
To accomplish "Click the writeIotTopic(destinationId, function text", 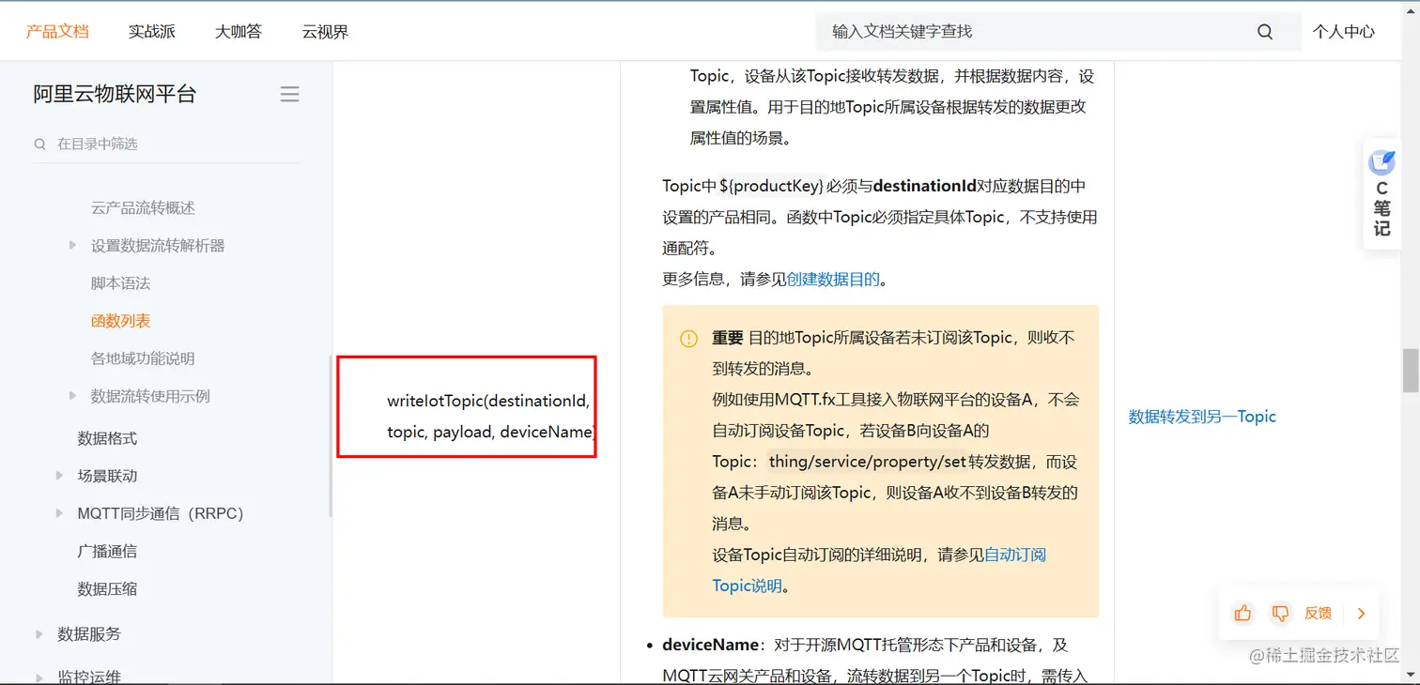I will [x=488, y=401].
